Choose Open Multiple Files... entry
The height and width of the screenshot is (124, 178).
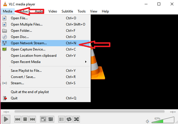(x=45, y=24)
